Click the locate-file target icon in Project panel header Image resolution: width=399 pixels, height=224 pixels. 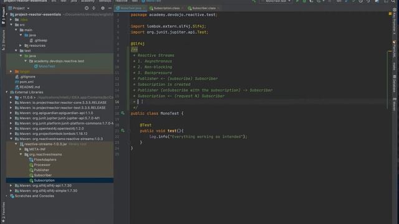tap(87, 8)
